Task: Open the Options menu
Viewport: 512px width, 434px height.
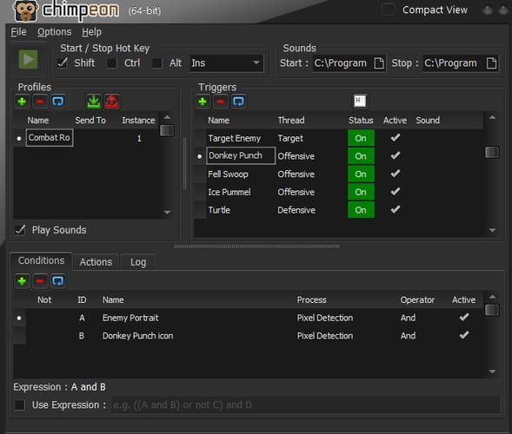Action: click(x=54, y=32)
